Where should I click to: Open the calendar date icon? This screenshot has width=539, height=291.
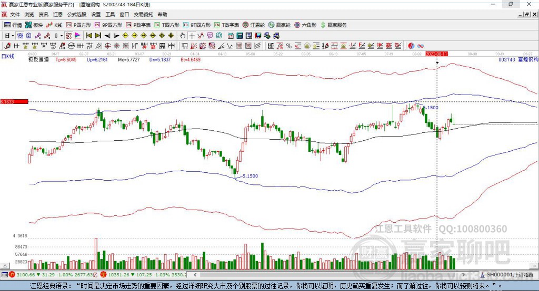(231, 36)
